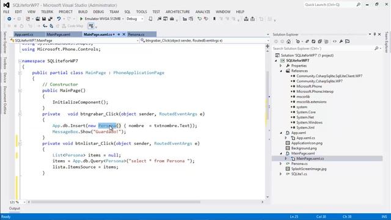
Task: Click the Properties wrench icon in Solution Explorer toolbar
Action: (x=341, y=42)
